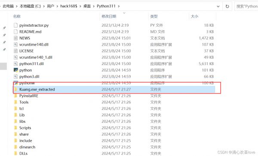
Task: Expand the chevron after 此电脑 in path
Action: 17,6
